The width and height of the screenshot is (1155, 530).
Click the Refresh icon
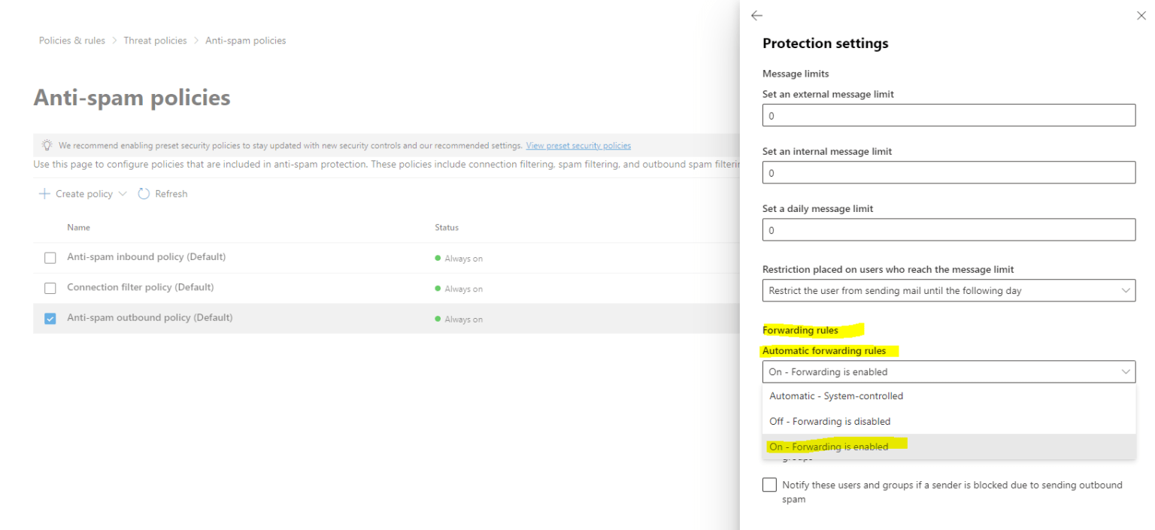pos(144,193)
